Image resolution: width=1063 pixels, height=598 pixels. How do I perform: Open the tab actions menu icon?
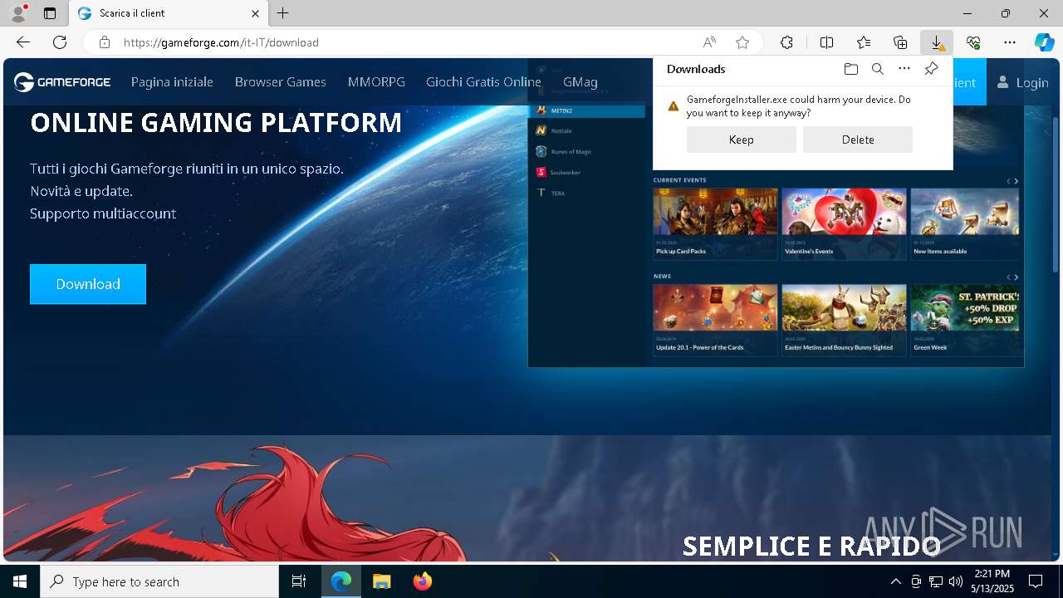[50, 13]
